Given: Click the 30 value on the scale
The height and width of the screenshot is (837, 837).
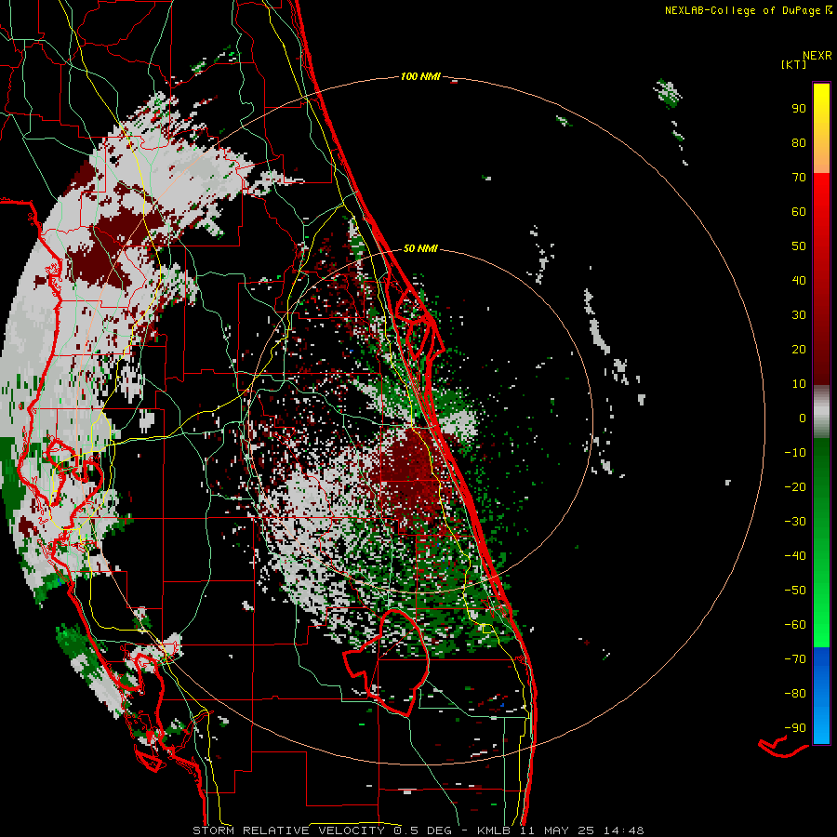Looking at the screenshot, I should (x=799, y=315).
